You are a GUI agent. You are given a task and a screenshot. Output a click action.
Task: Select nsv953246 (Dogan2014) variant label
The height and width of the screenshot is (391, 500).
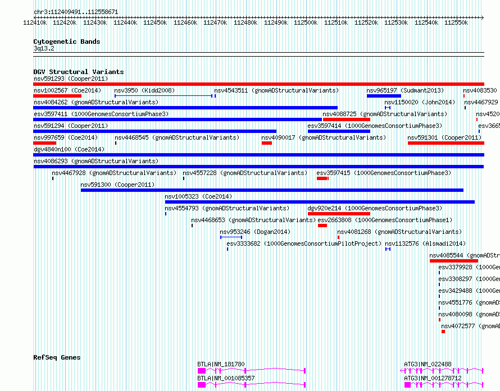[x=255, y=232]
